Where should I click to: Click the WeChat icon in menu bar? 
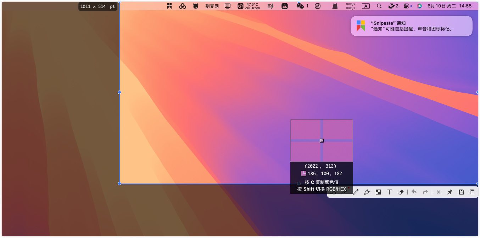coord(300,6)
